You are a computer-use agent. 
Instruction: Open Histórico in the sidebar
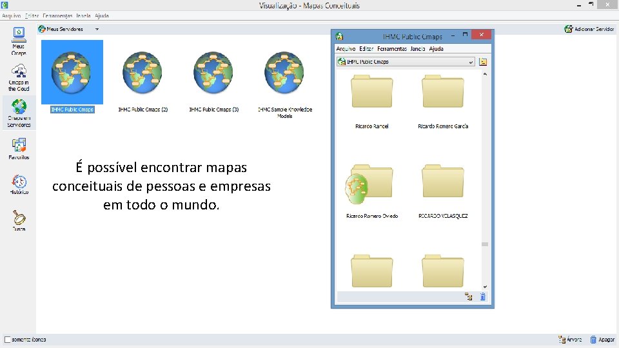pos(19,184)
